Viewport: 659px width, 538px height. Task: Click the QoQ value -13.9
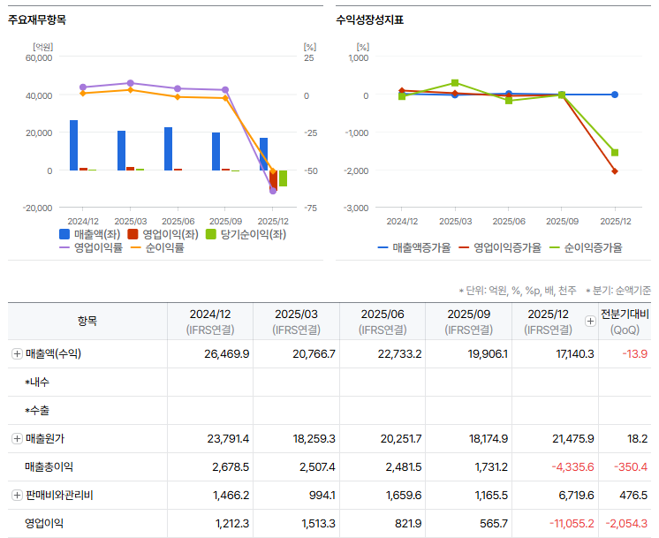[634, 354]
